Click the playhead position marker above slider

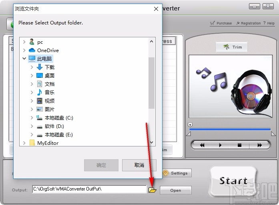[x=190, y=125]
